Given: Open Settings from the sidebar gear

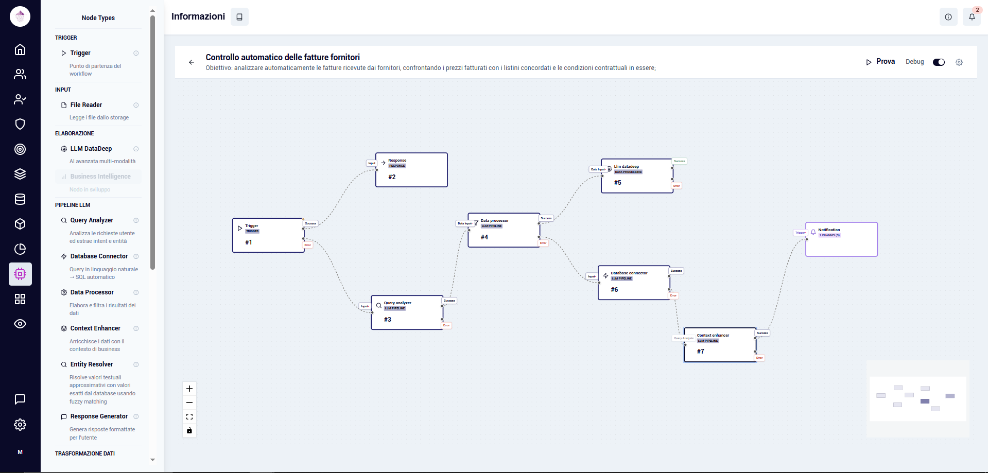Looking at the screenshot, I should (20, 425).
